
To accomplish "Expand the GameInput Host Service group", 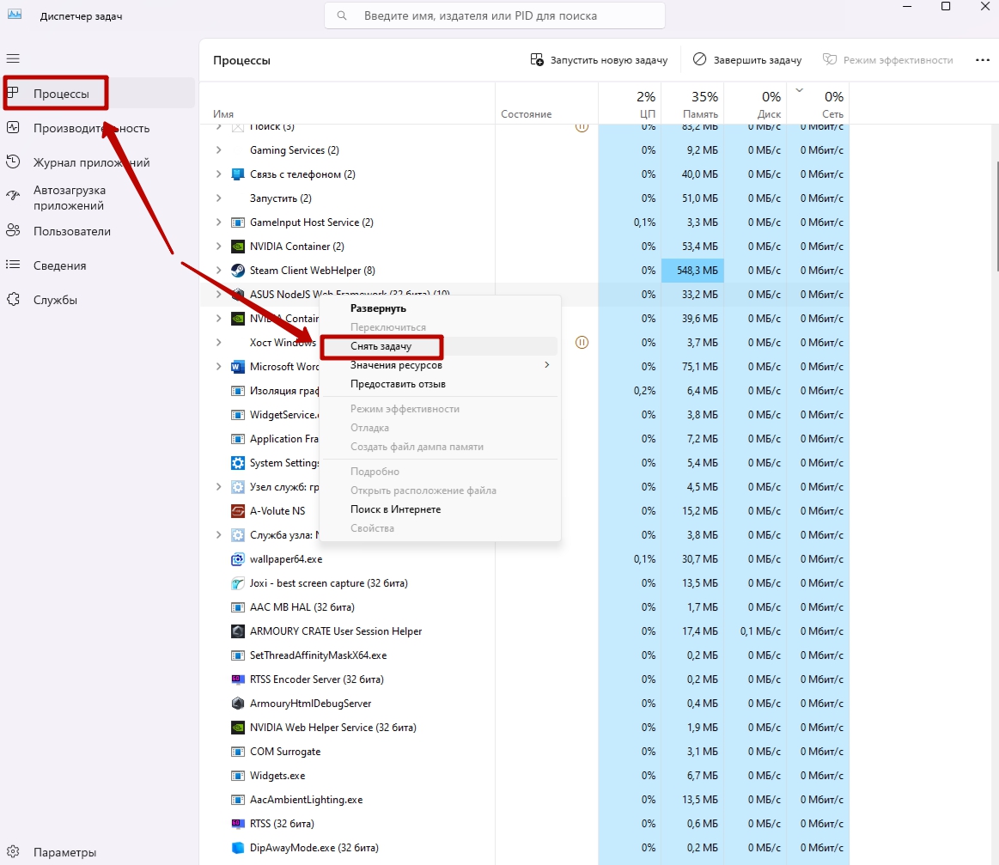I will 218,222.
